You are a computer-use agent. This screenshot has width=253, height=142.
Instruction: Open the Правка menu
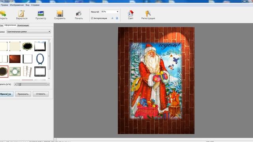[4, 5]
